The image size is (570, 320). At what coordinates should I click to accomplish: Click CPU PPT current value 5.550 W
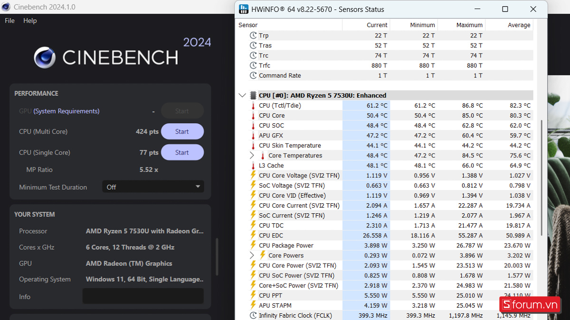click(x=376, y=295)
